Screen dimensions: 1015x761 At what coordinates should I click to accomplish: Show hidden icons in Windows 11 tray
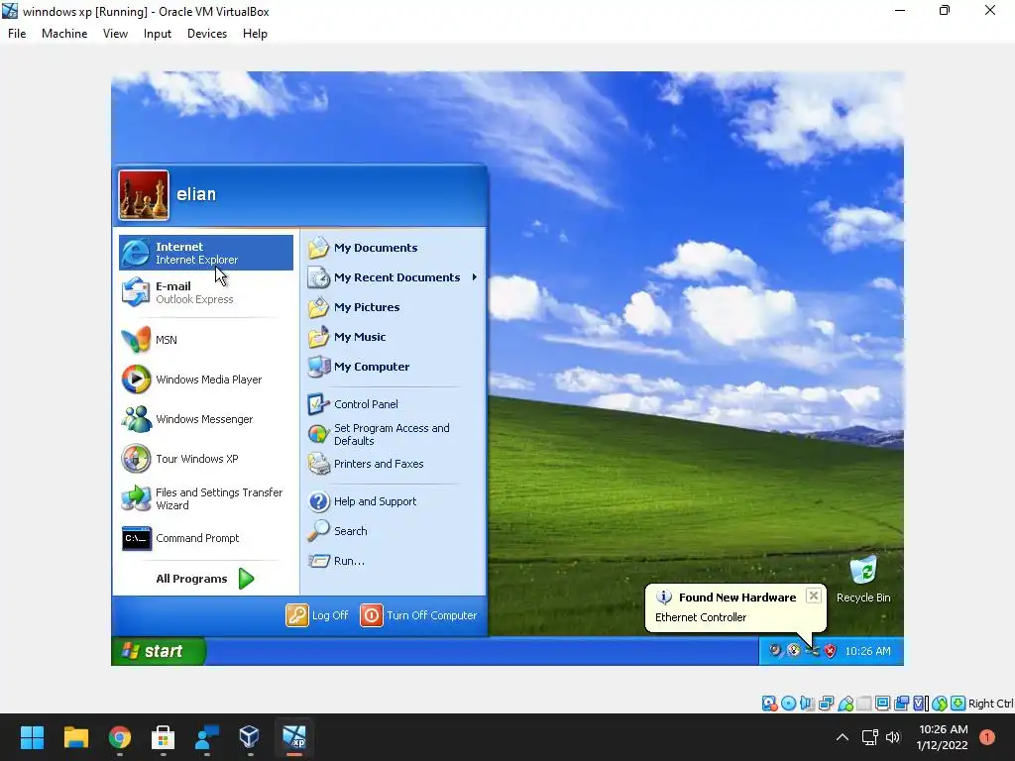843,737
